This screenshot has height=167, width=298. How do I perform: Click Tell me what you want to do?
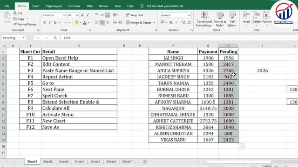coord(165,6)
